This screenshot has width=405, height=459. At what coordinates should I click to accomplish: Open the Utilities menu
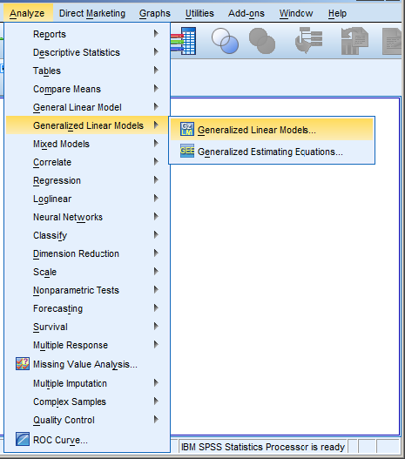pos(199,13)
